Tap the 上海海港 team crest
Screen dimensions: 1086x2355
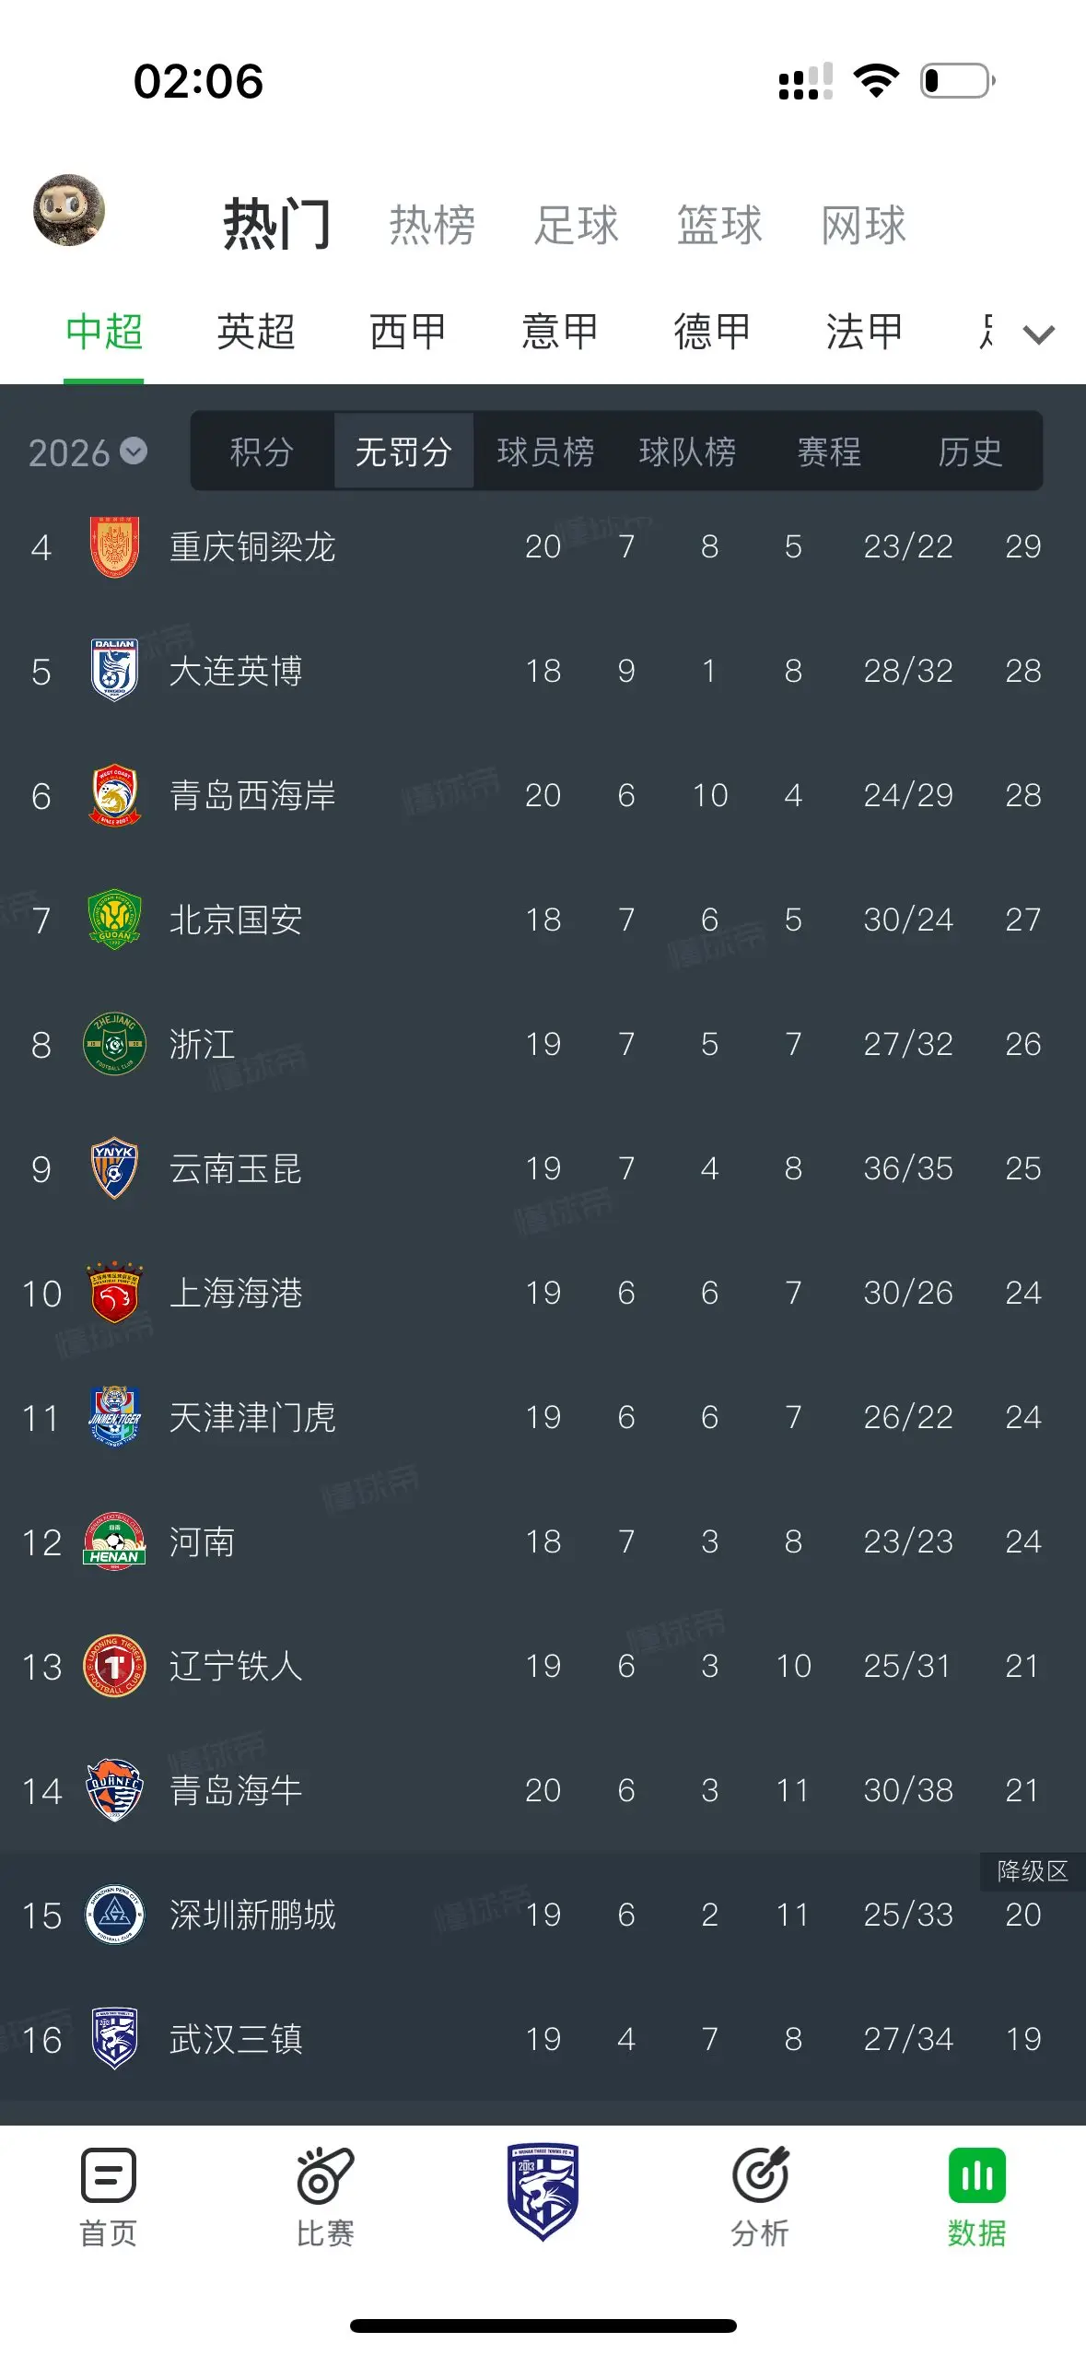click(114, 1293)
